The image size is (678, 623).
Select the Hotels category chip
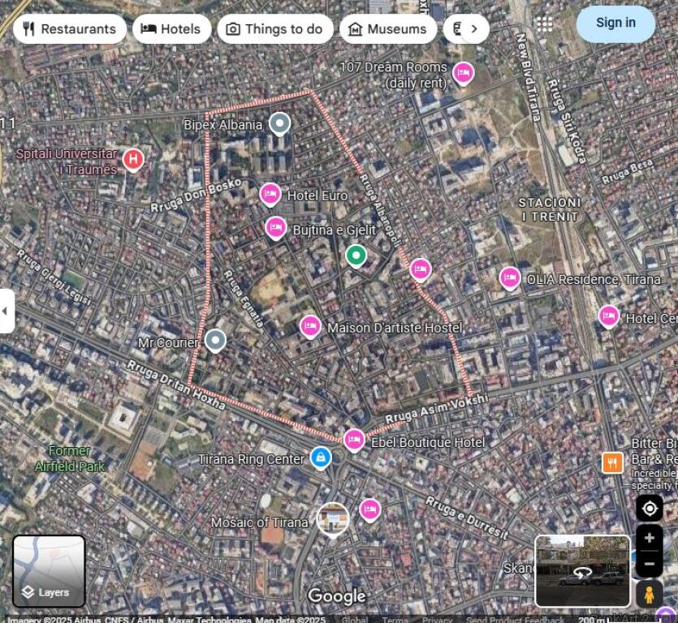coord(171,29)
